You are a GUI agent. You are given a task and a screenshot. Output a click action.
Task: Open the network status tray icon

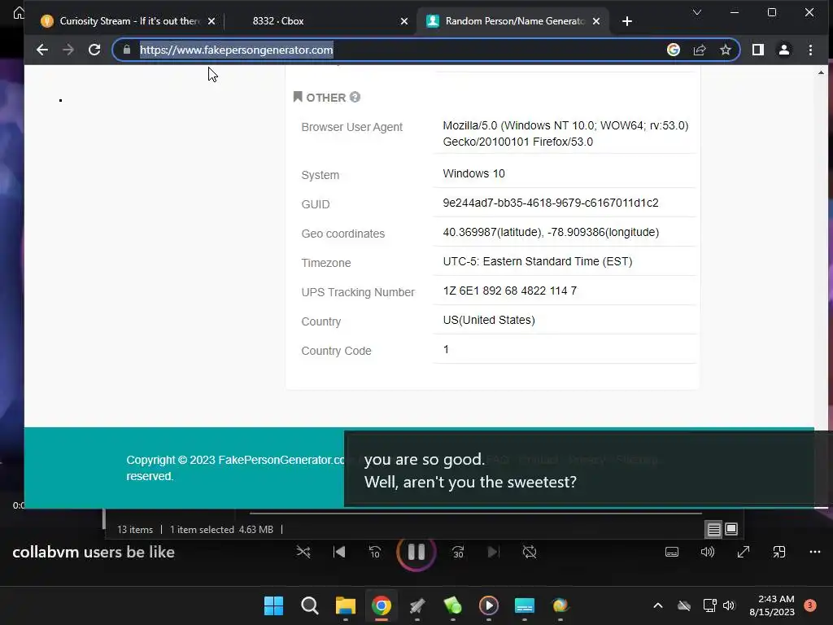coord(709,605)
